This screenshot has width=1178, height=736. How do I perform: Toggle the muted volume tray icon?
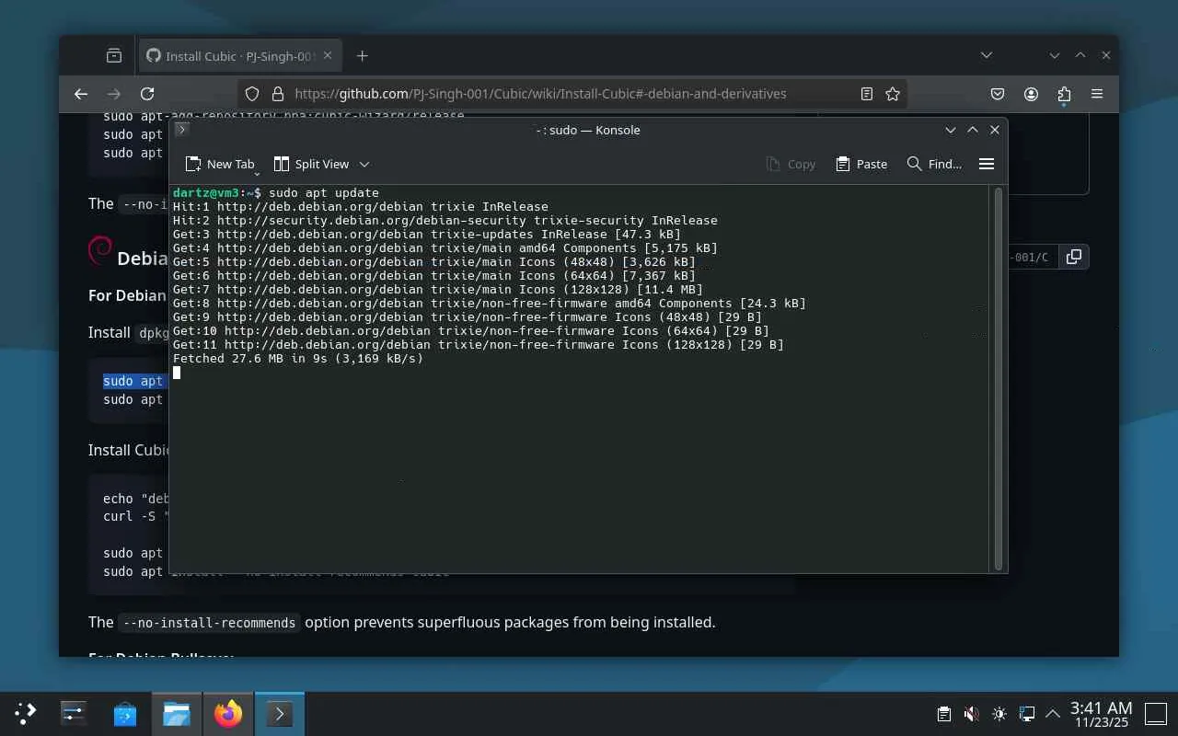pyautogui.click(x=971, y=714)
